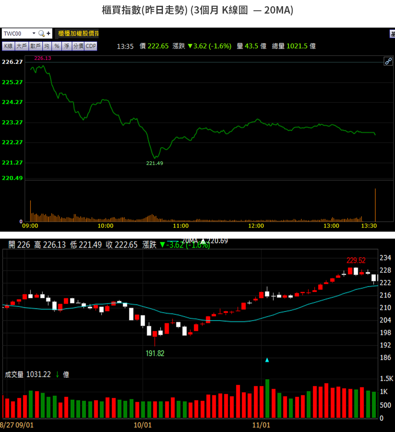Click the 收 222.65 close price text
The width and height of the screenshot is (395, 432).
[x=121, y=245]
